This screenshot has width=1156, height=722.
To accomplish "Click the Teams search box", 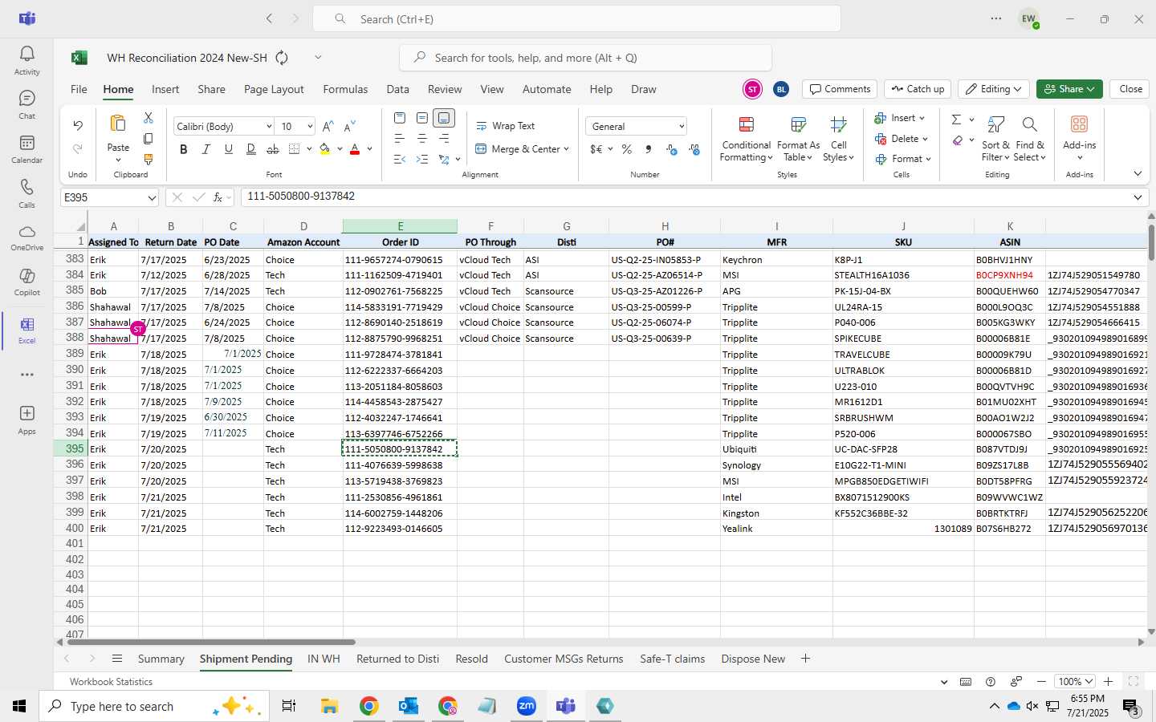I will tap(576, 18).
